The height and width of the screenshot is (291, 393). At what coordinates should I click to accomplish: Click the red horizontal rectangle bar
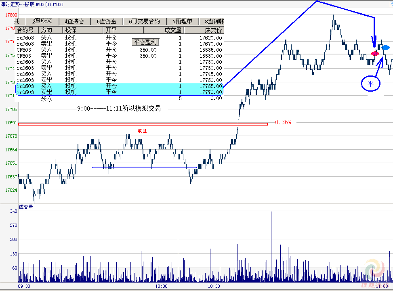click(143, 124)
